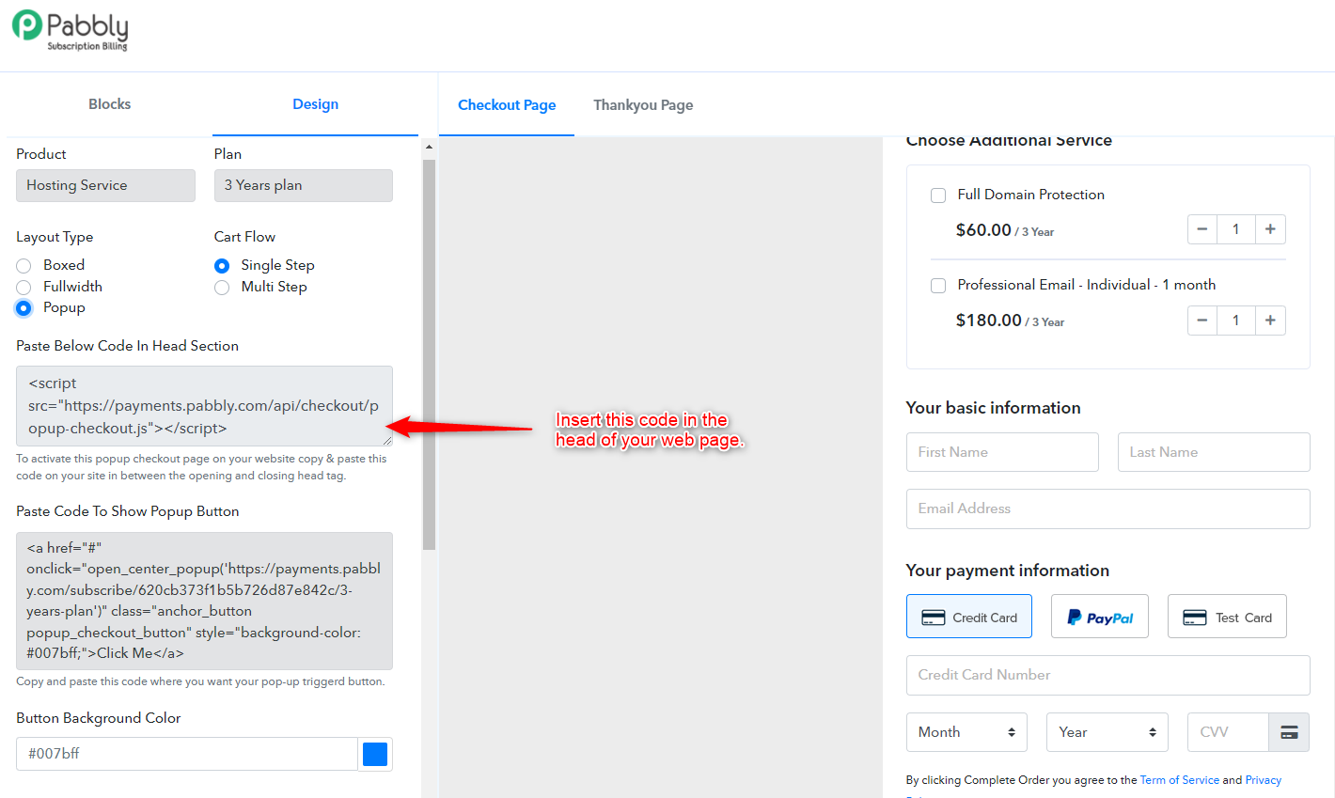The image size is (1335, 798).
Task: Open the Year expiry dropdown
Action: [1107, 732]
